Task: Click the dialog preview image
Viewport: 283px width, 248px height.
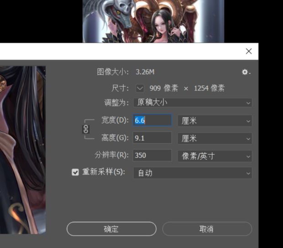Action: pos(23,150)
